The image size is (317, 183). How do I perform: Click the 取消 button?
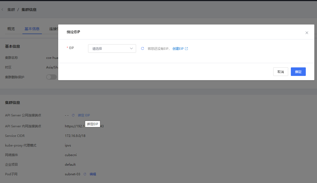coord(281,72)
